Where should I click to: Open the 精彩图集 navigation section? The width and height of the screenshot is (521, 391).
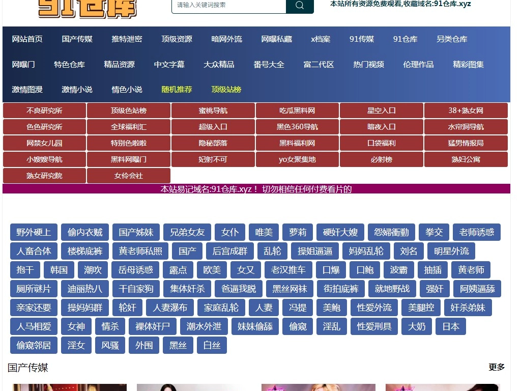[x=469, y=65]
